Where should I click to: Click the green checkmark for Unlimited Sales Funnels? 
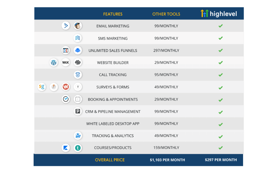point(221,50)
